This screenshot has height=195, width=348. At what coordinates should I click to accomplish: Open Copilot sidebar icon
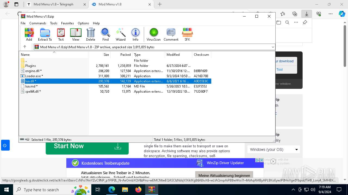click(x=342, y=14)
